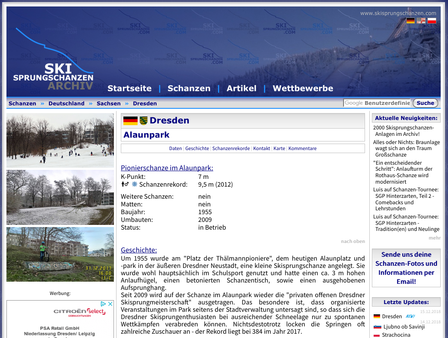Switch site language to English flag
This screenshot has height=338, width=448.
tap(421, 21)
